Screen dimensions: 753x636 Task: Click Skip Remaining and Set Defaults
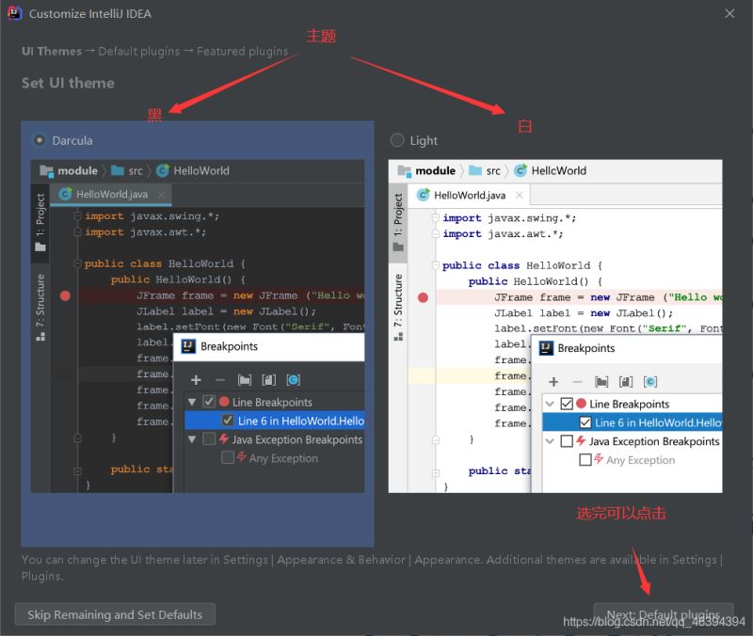click(115, 614)
